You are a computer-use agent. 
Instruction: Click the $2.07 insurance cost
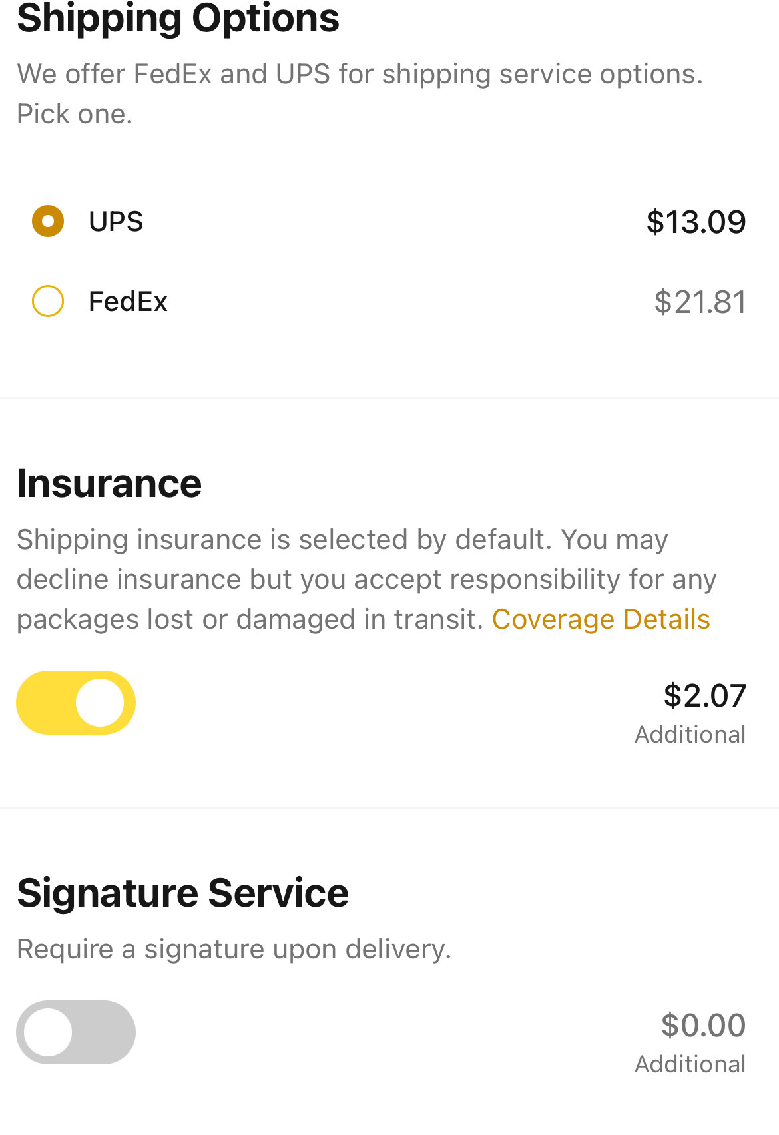pos(704,695)
